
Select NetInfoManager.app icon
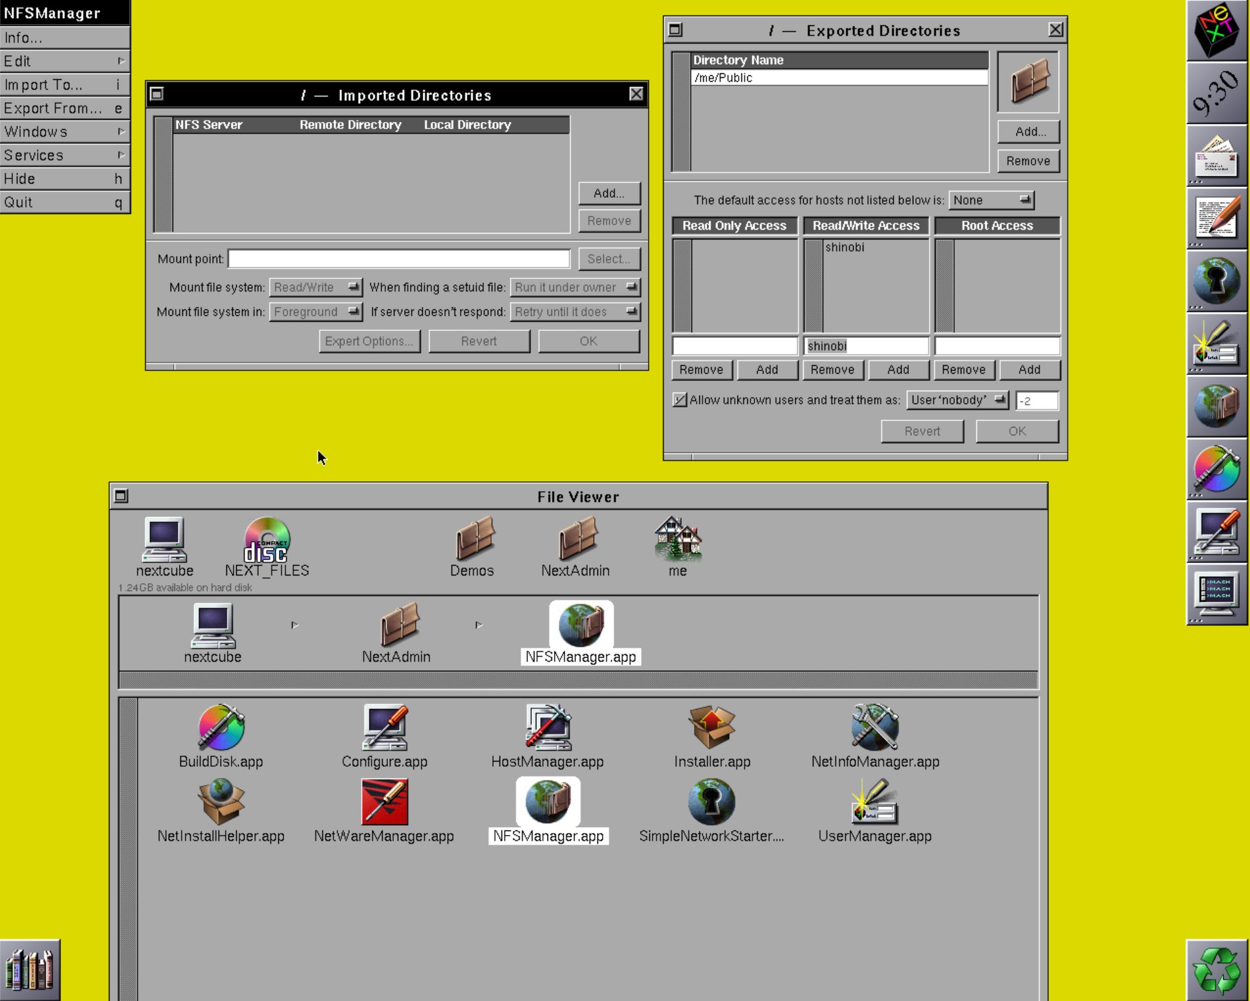pyautogui.click(x=874, y=727)
